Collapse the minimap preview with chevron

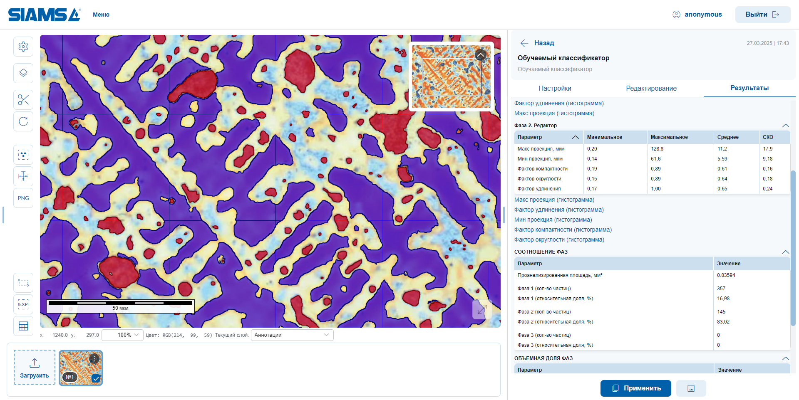[x=481, y=55]
